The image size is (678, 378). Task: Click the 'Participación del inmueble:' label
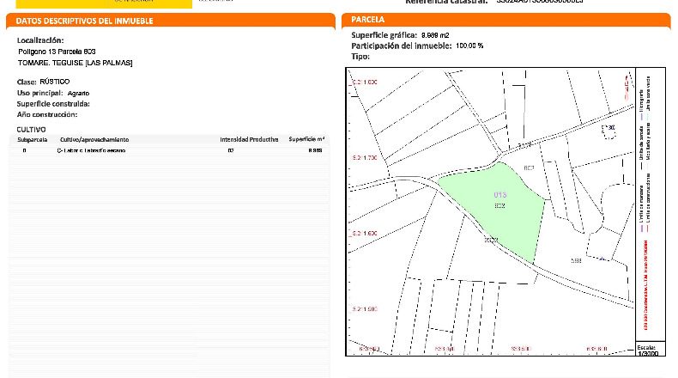tap(402, 46)
